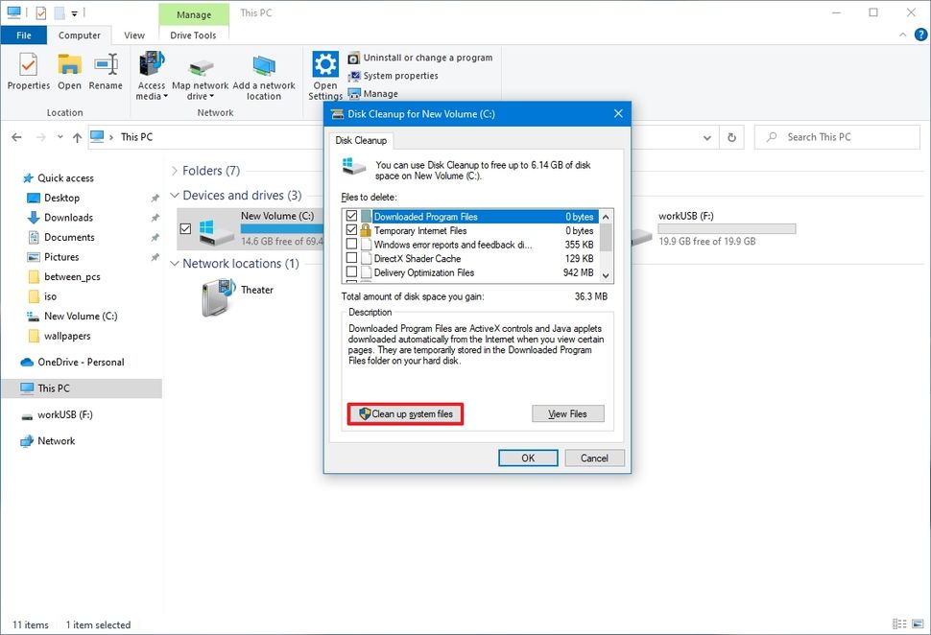Open the address bar dropdown arrow
Screen dimensions: 931x635
(707, 137)
